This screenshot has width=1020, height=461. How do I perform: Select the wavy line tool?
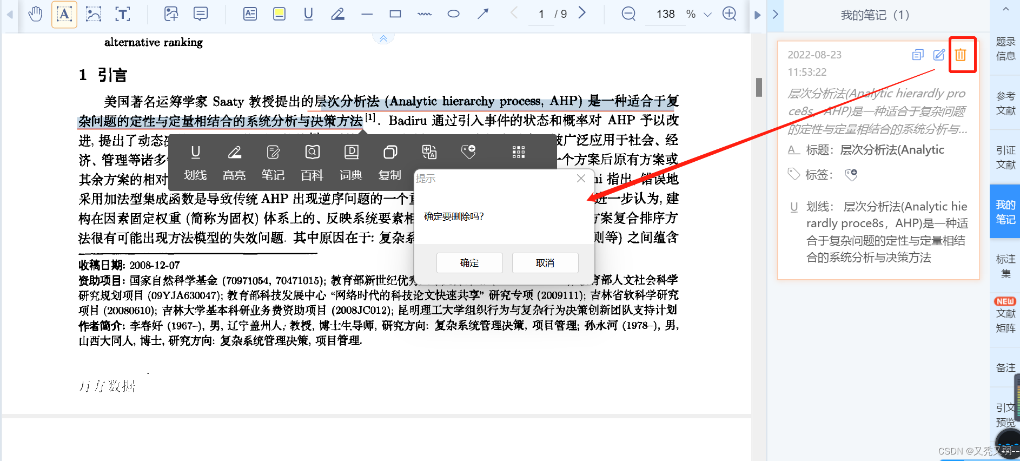coord(425,14)
